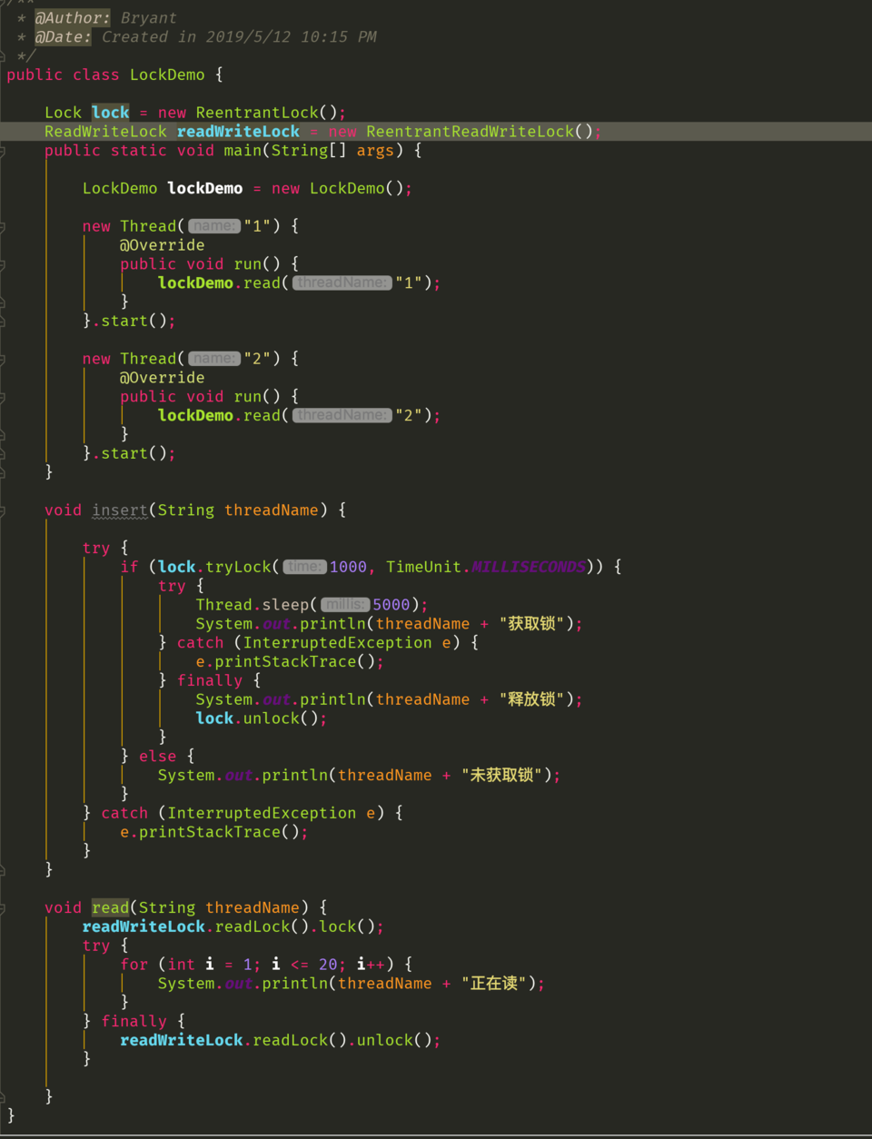The width and height of the screenshot is (872, 1139).
Task: Click the "正在读" string literal
Action: pos(495,983)
